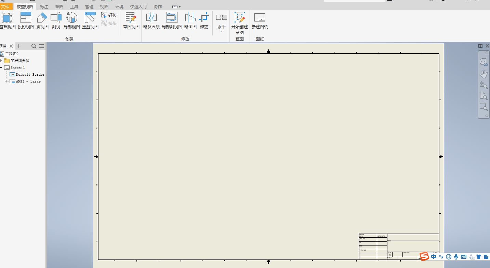
Task: Open the Sogou emoji smiley panel
Action: 448,257
